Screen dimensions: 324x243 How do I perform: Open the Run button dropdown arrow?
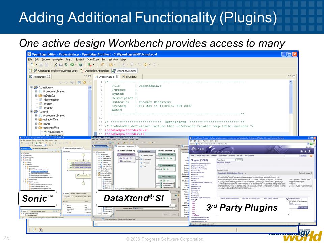tap(76, 65)
